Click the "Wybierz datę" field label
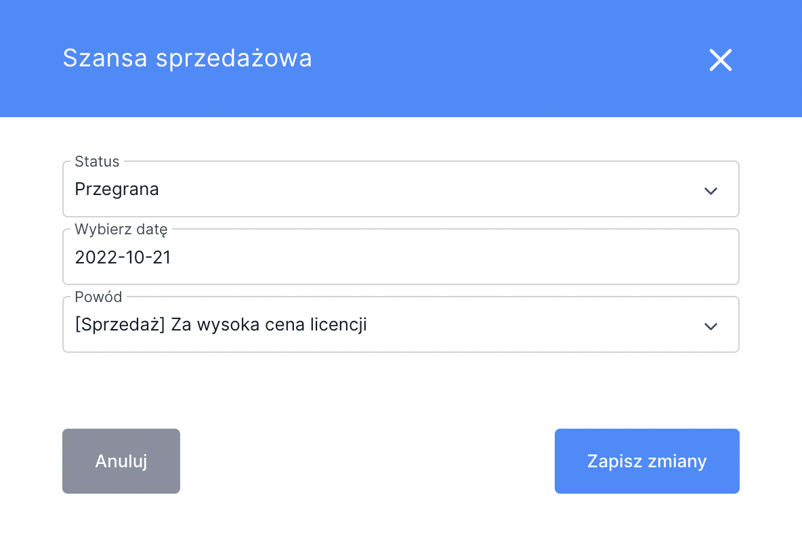This screenshot has height=535, width=802. point(121,230)
